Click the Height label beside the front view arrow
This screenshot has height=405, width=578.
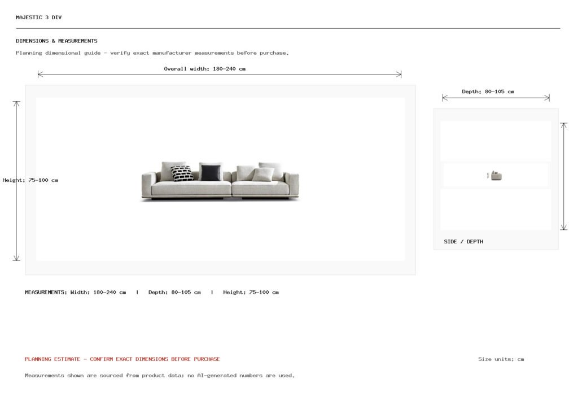pos(30,180)
